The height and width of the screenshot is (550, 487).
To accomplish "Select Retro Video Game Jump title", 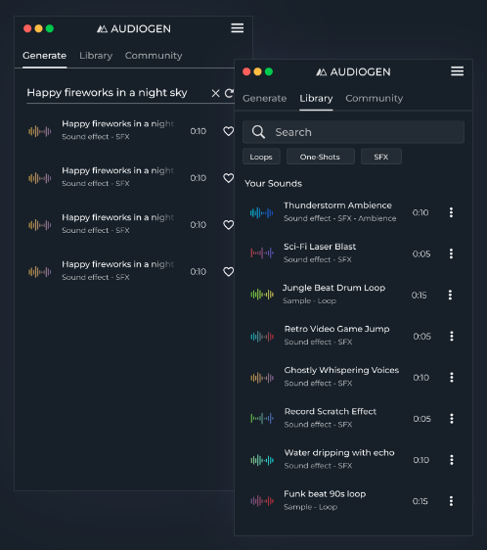I will point(337,329).
